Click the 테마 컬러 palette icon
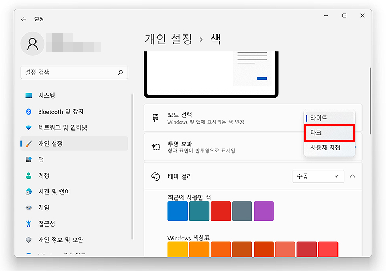 tap(155, 176)
